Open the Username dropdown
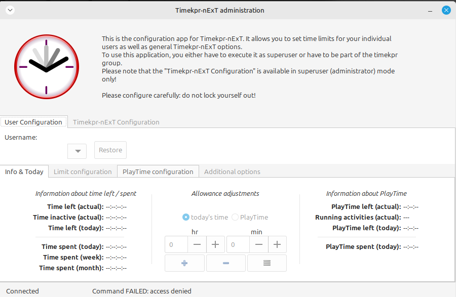456x297 pixels. point(77,151)
